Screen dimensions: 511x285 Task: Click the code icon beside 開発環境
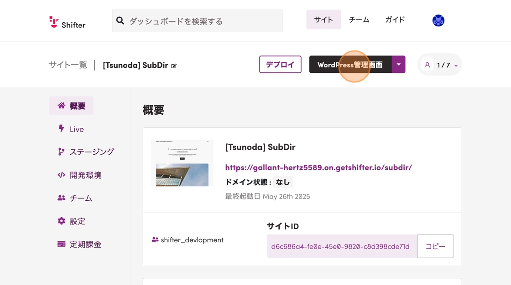tap(61, 175)
